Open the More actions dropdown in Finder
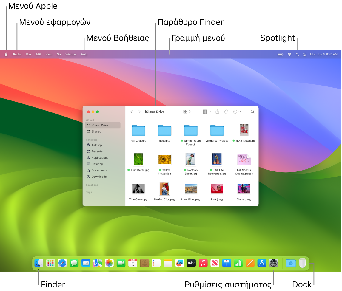Image resolution: width=342 pixels, height=291 pixels. tap(237, 112)
